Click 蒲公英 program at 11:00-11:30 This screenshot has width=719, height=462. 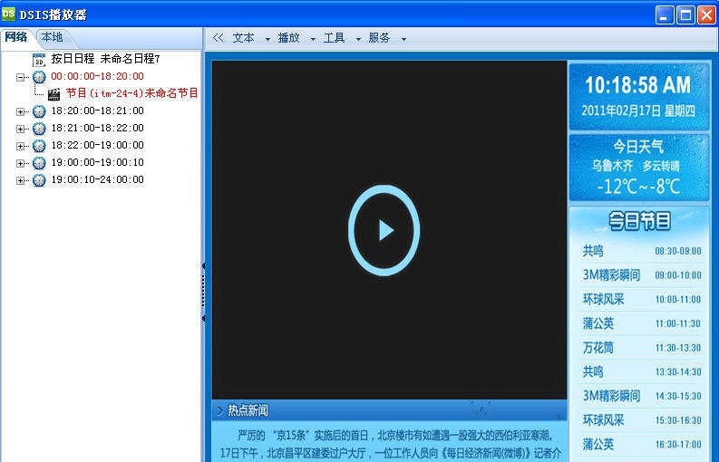(641, 323)
